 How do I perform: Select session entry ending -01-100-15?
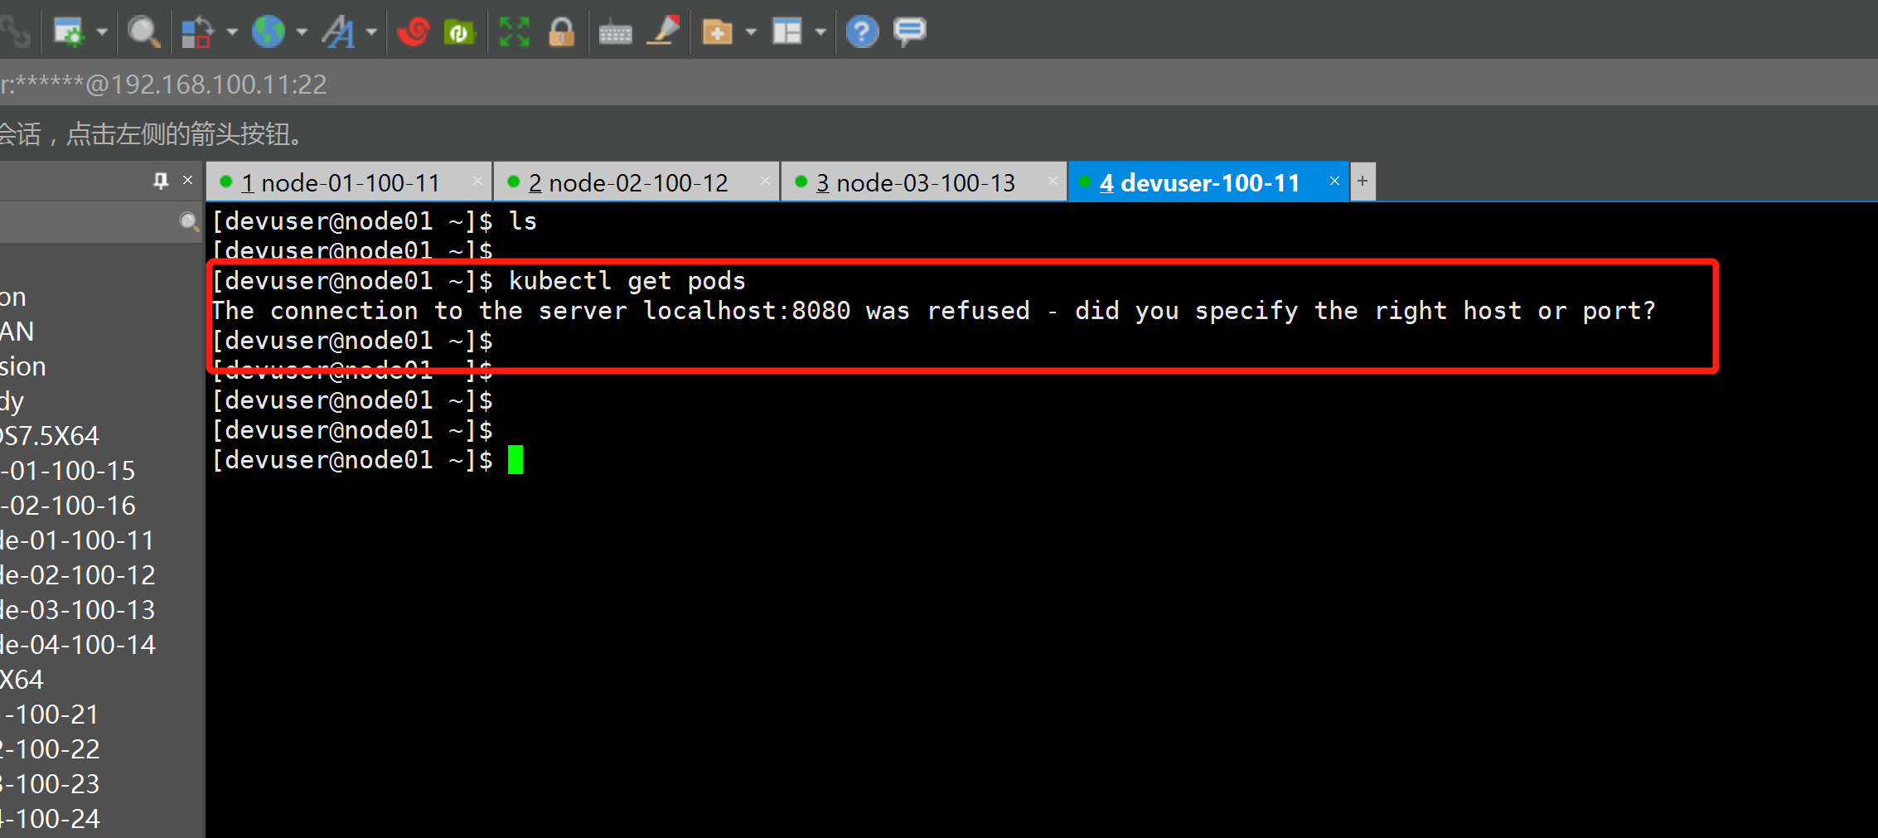pos(68,471)
